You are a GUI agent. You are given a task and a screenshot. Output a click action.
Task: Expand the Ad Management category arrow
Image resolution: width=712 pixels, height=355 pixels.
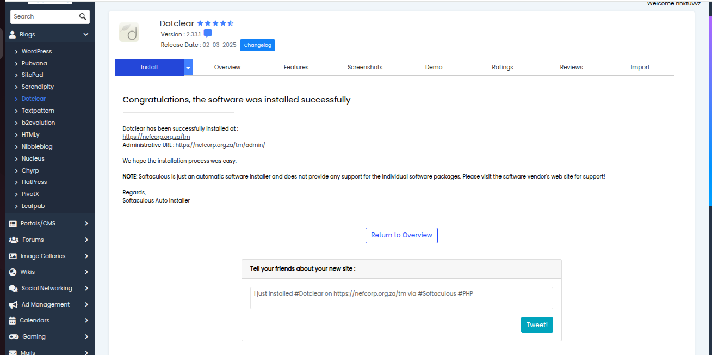(x=86, y=304)
